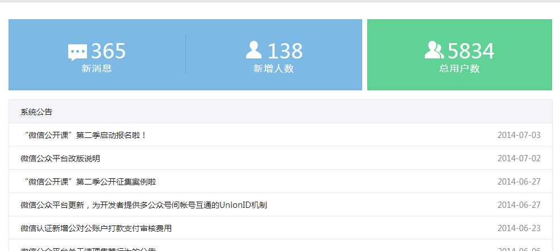The width and height of the screenshot is (560, 251).
Task: Click the 2014-06-23 date entry
Action: (519, 228)
